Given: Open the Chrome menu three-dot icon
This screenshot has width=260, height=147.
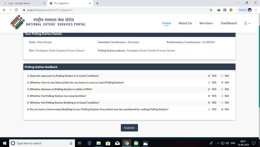Looking at the screenshot, I should coord(256,10).
